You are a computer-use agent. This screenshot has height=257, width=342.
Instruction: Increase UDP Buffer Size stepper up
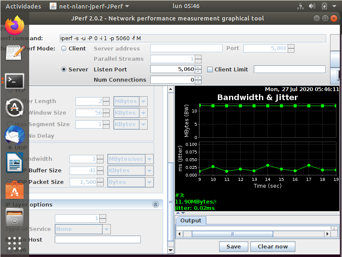100,168
